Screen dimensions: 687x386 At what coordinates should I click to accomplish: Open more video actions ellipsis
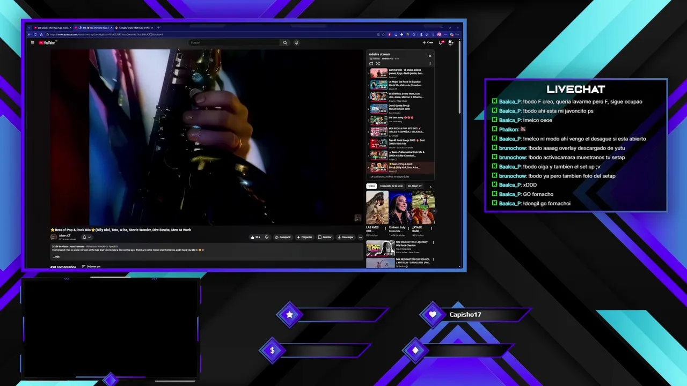[360, 237]
